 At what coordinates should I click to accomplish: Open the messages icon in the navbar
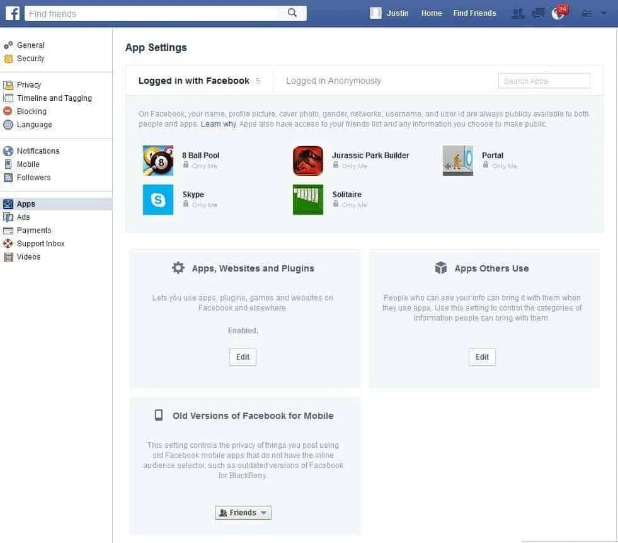coord(537,13)
